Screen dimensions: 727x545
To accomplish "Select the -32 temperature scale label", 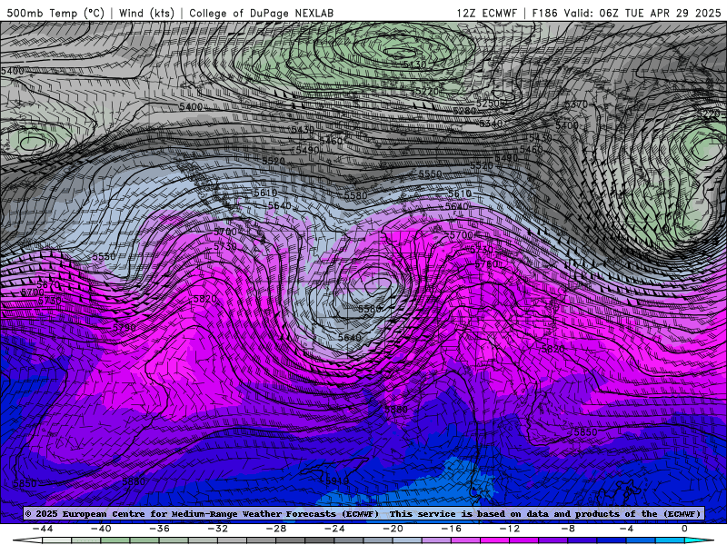I will (x=218, y=529).
